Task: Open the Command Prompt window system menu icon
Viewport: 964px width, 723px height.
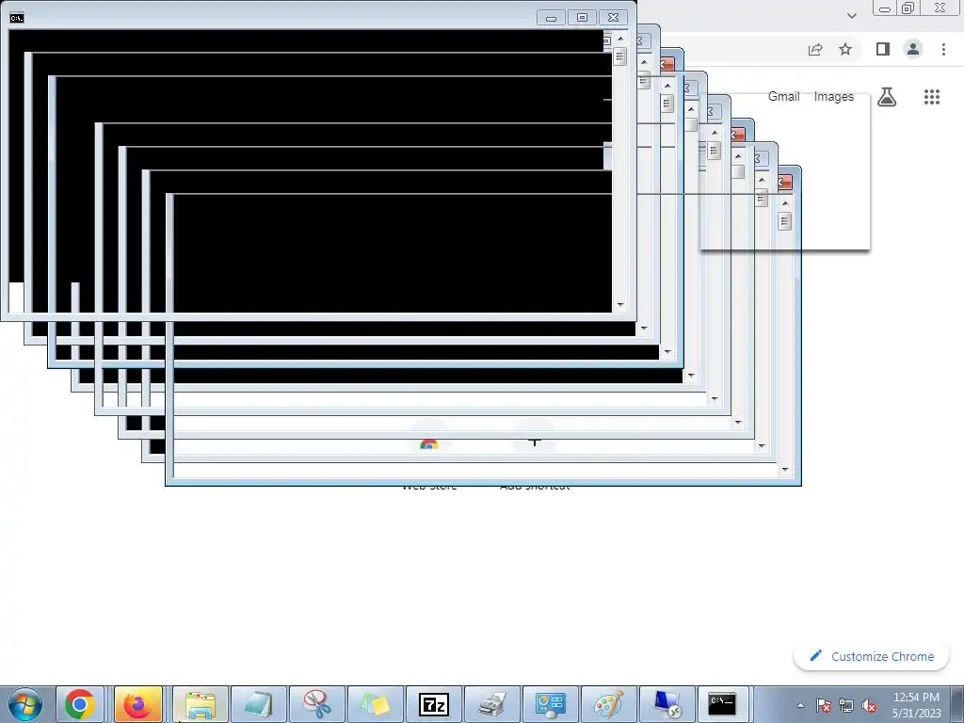Action: point(17,18)
